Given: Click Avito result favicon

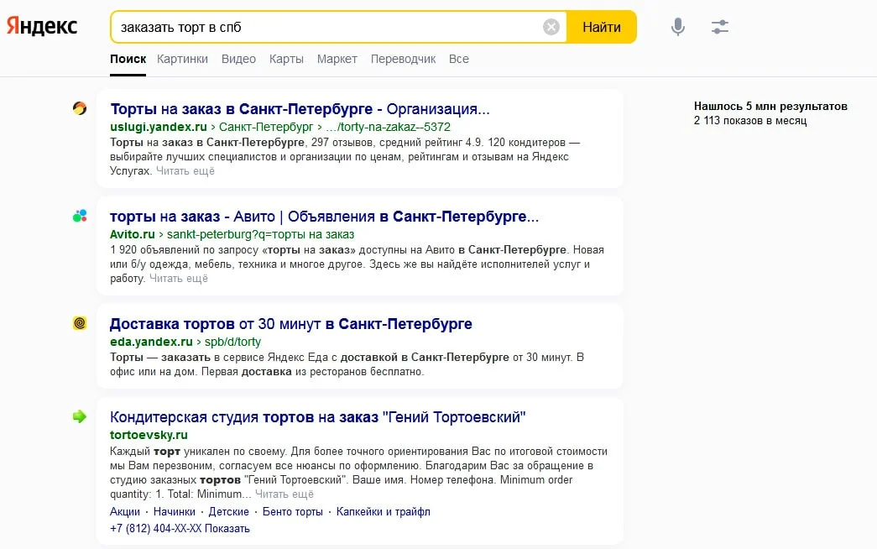Looking at the screenshot, I should pyautogui.click(x=80, y=216).
